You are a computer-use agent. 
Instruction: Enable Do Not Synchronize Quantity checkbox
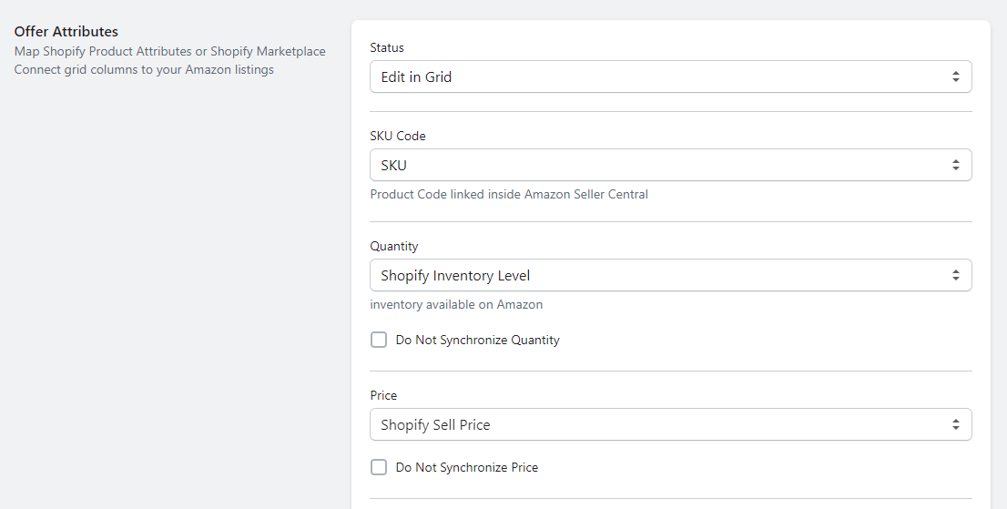pyautogui.click(x=379, y=340)
